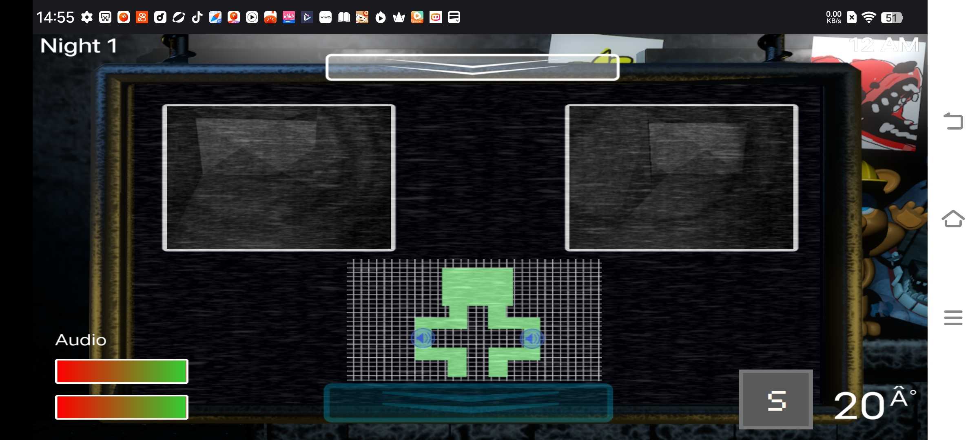
Task: Tap the right audio lure speaker icon
Action: pos(532,338)
